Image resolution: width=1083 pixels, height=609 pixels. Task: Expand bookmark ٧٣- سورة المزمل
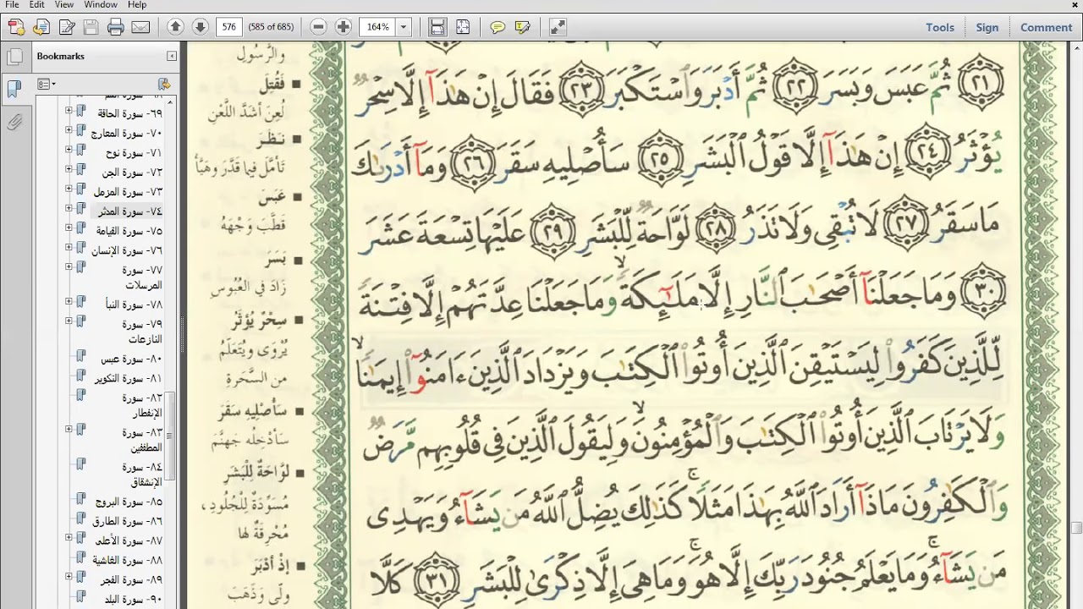(x=69, y=189)
